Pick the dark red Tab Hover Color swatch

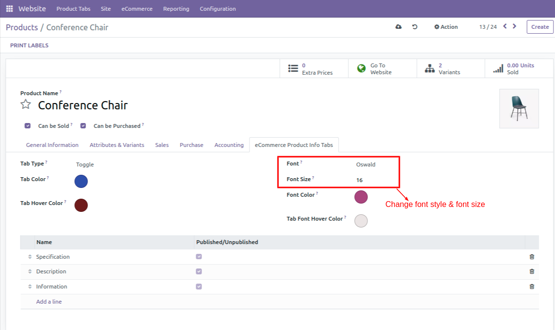tap(81, 206)
